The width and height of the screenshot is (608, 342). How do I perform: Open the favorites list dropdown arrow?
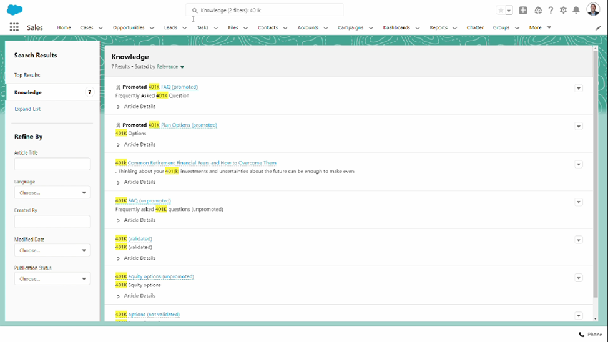[x=509, y=11]
